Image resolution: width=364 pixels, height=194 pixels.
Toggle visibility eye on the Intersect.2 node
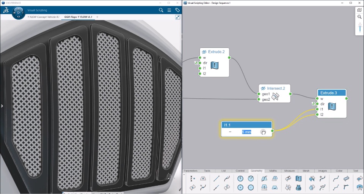263,88
